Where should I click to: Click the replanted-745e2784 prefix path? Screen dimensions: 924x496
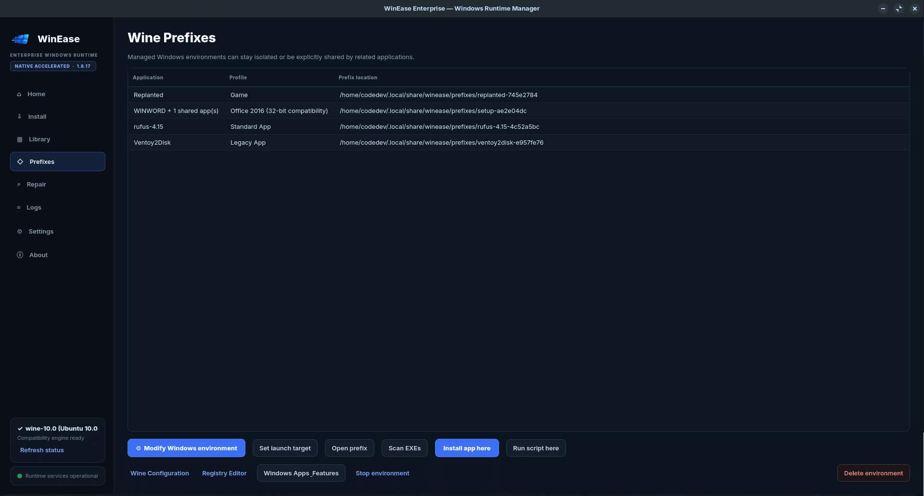coord(438,95)
